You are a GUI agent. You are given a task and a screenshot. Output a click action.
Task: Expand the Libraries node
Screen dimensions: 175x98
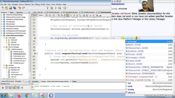(4, 65)
